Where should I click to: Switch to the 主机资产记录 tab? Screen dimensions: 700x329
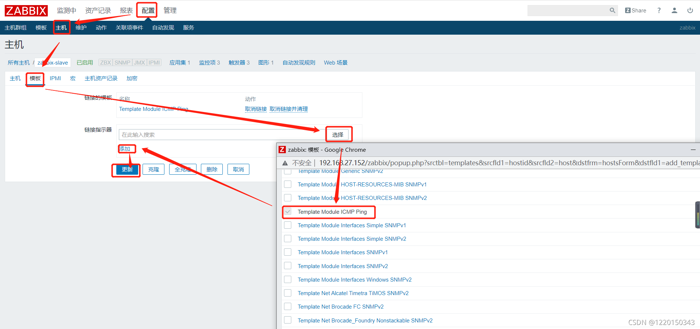point(101,78)
